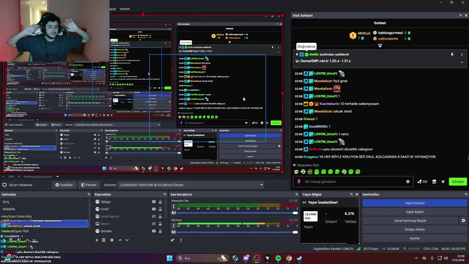
Task: Toggle visibility of the Takipçi source
Action: click(154, 202)
